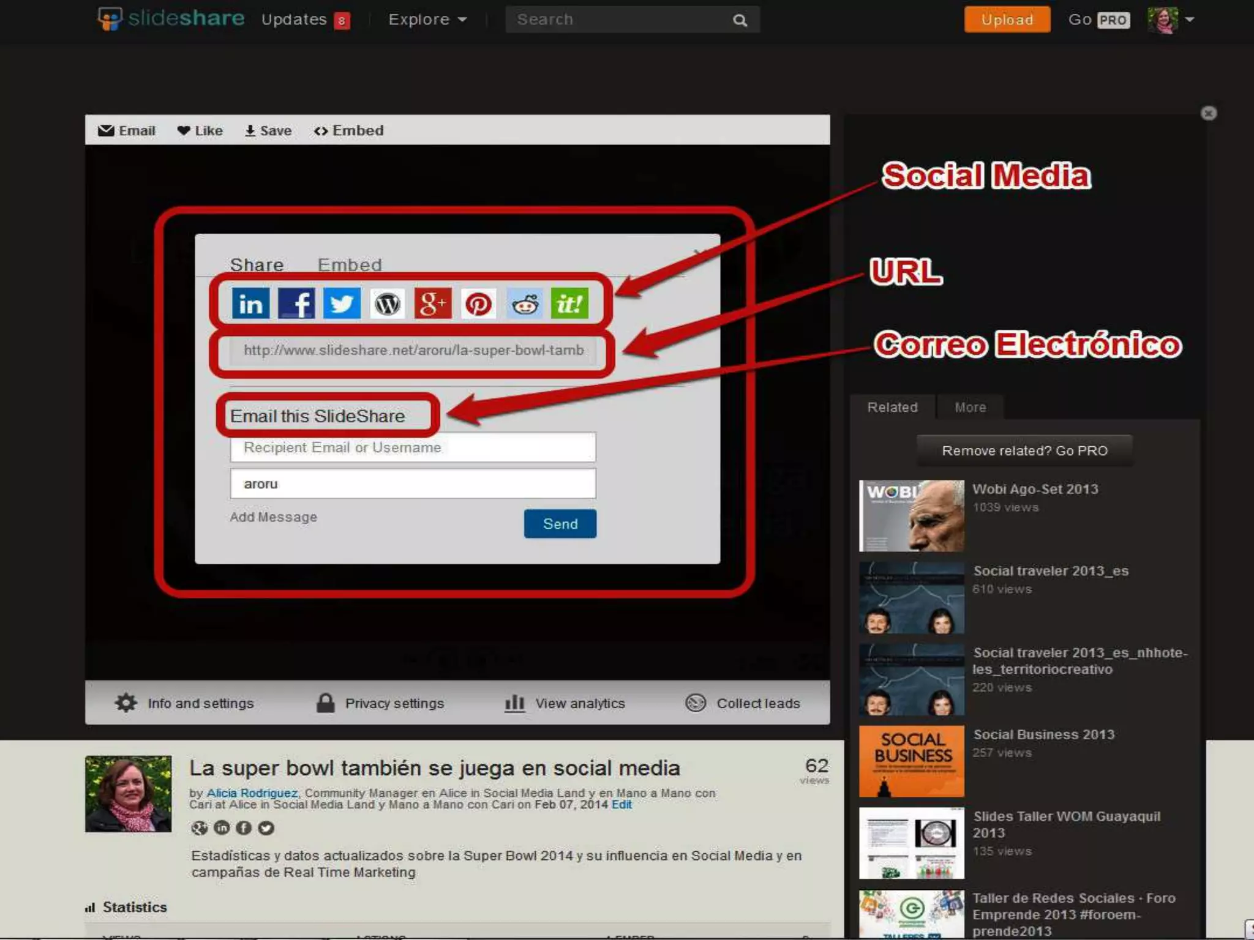Switch to the More tab

click(970, 408)
